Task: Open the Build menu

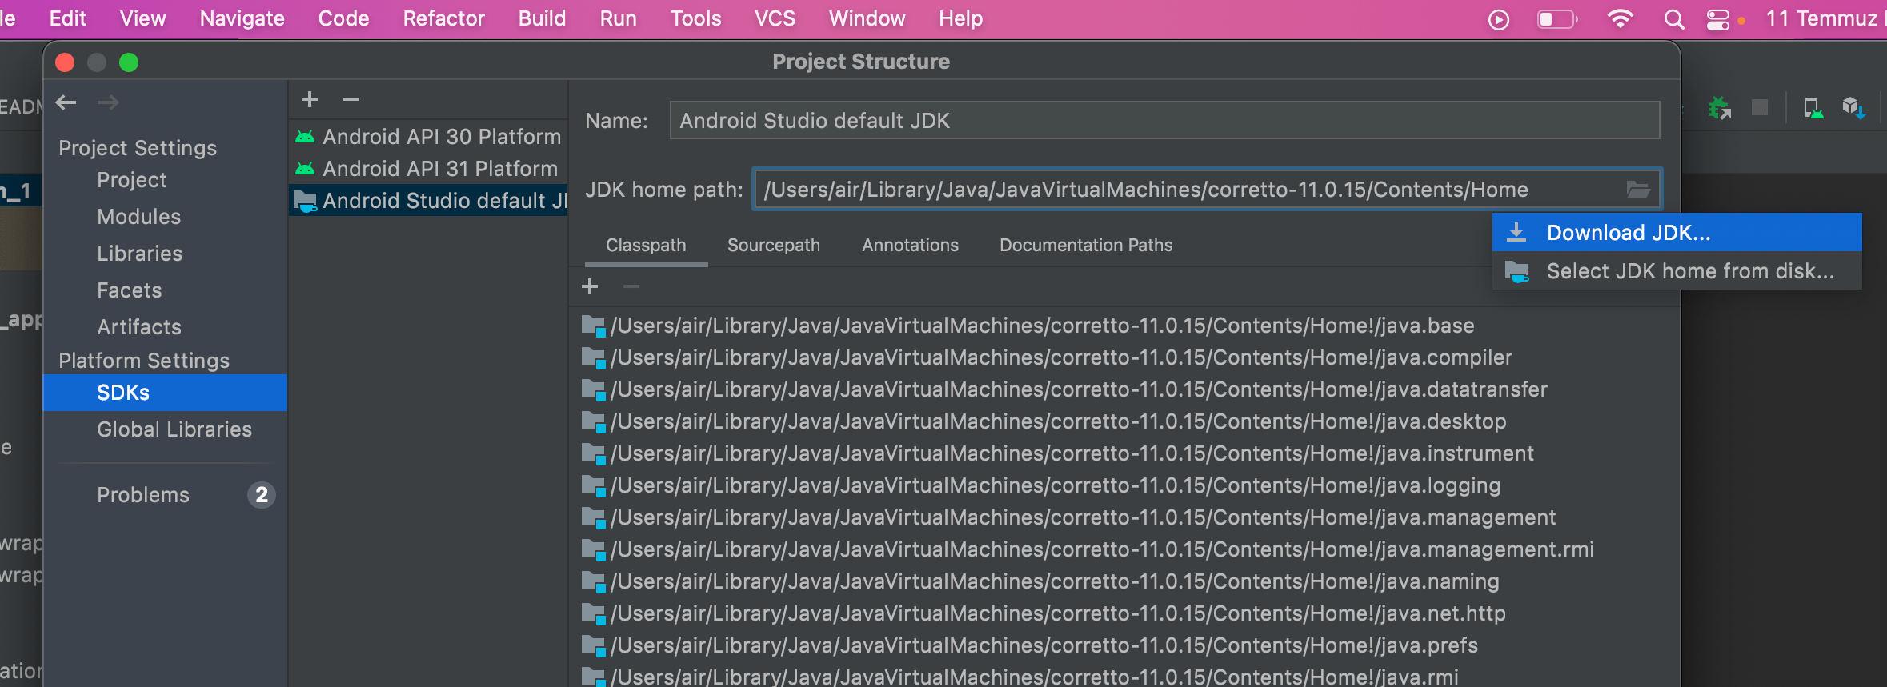Action: [542, 18]
